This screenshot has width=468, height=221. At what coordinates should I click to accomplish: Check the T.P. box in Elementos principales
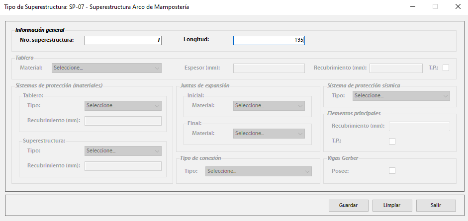pos(392,141)
